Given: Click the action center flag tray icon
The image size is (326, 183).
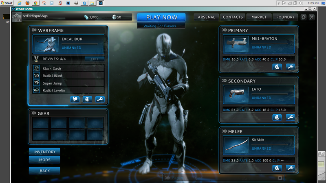Looking at the screenshot, I should (x=284, y=3).
